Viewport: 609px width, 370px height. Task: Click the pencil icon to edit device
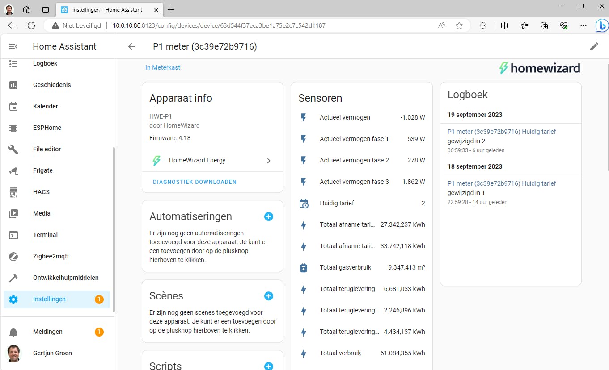click(x=594, y=46)
